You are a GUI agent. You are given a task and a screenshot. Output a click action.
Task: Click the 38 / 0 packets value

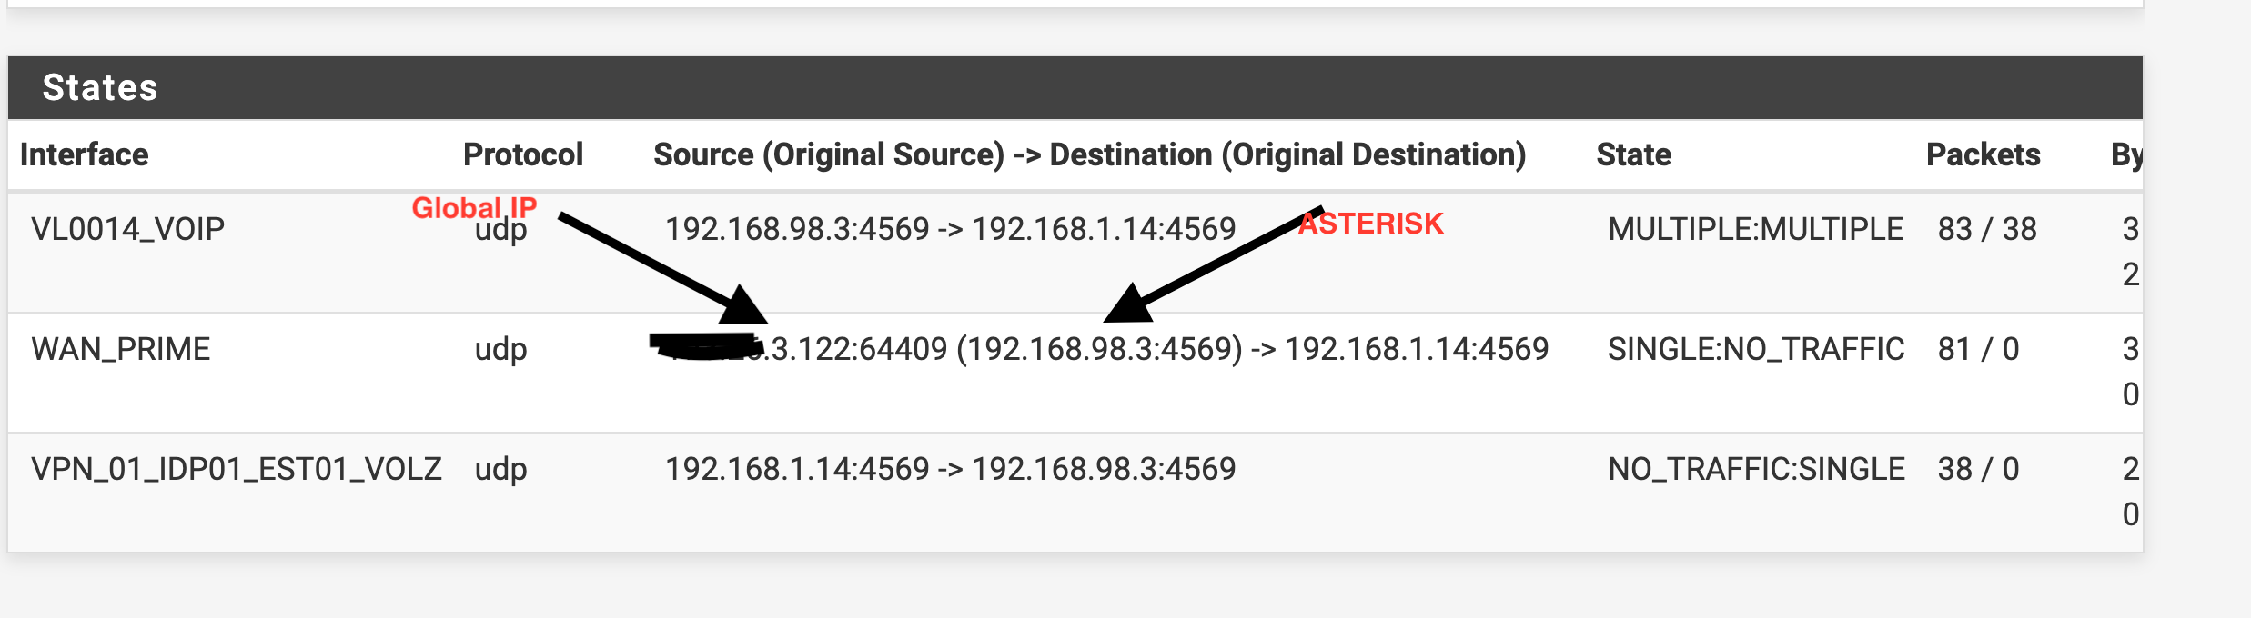[x=1978, y=469]
